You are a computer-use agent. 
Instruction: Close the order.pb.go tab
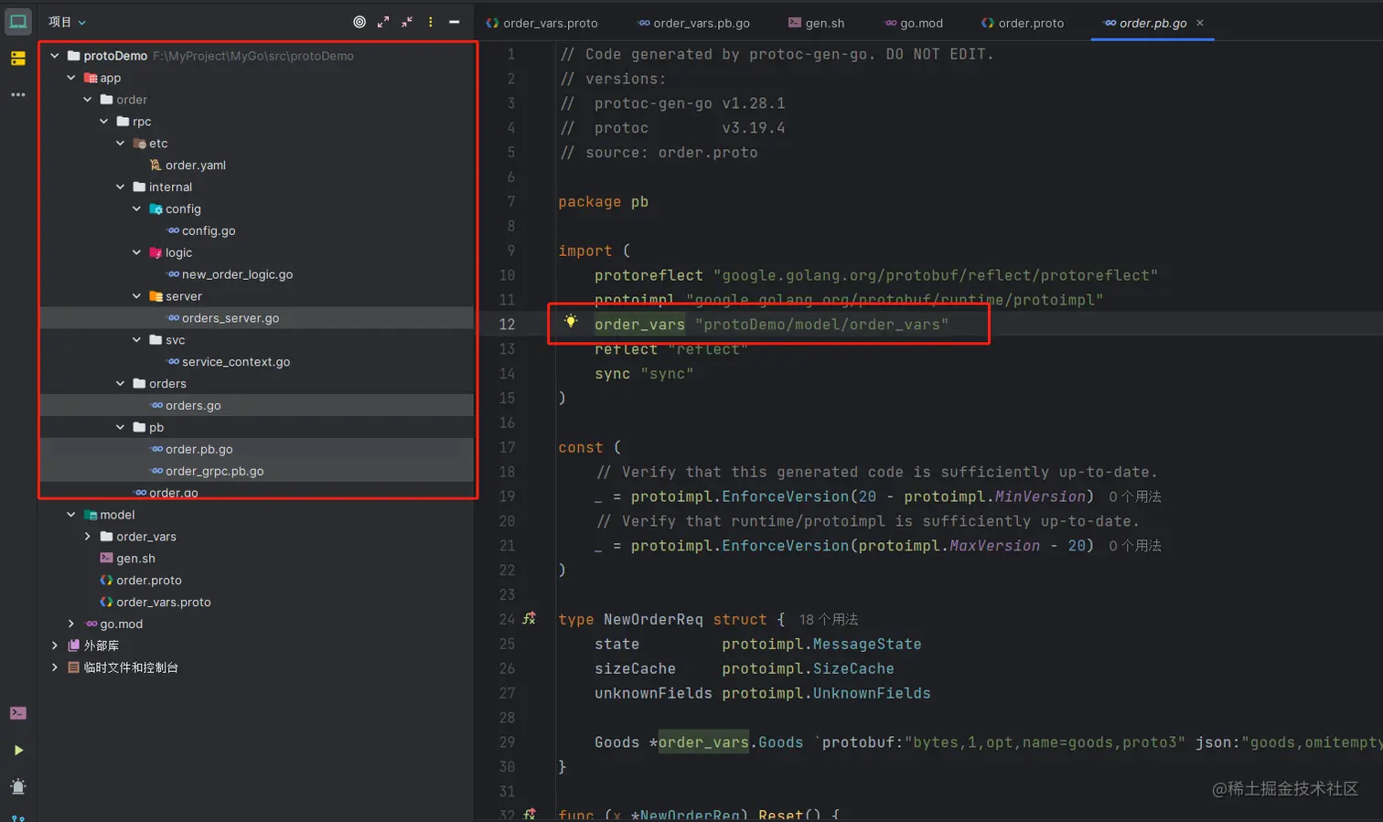[x=1200, y=23]
